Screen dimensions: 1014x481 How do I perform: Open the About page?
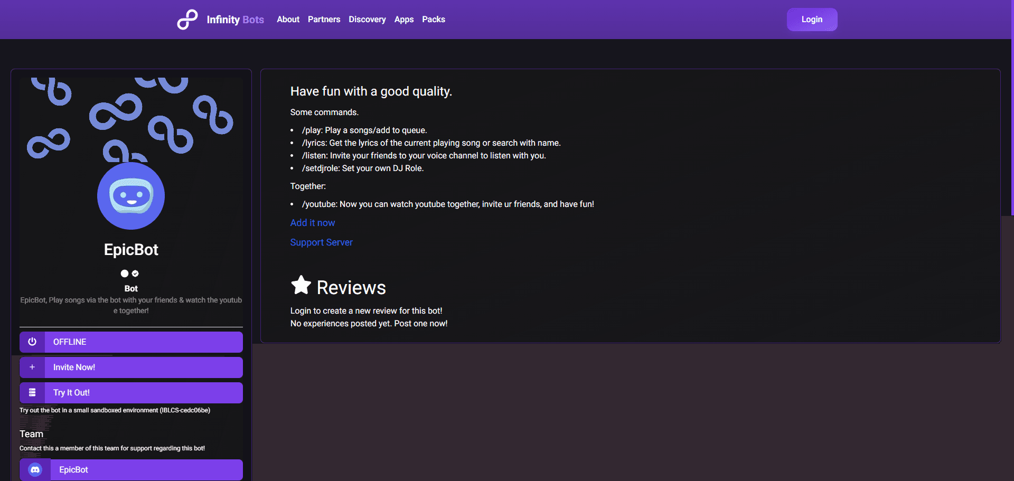point(288,20)
